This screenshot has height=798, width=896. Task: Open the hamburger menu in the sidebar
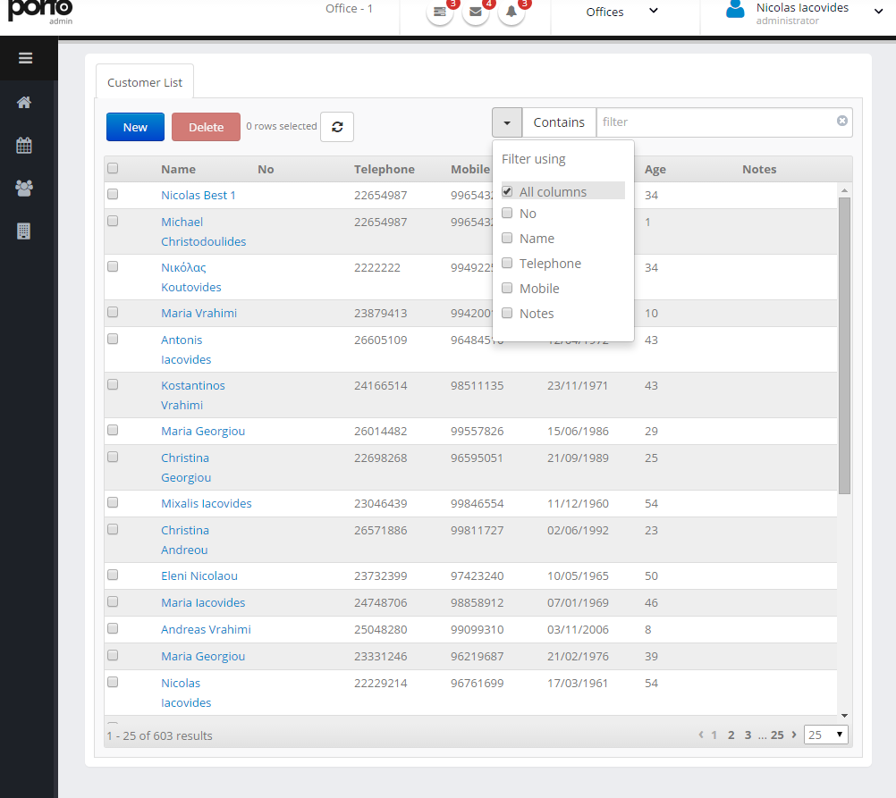click(25, 58)
